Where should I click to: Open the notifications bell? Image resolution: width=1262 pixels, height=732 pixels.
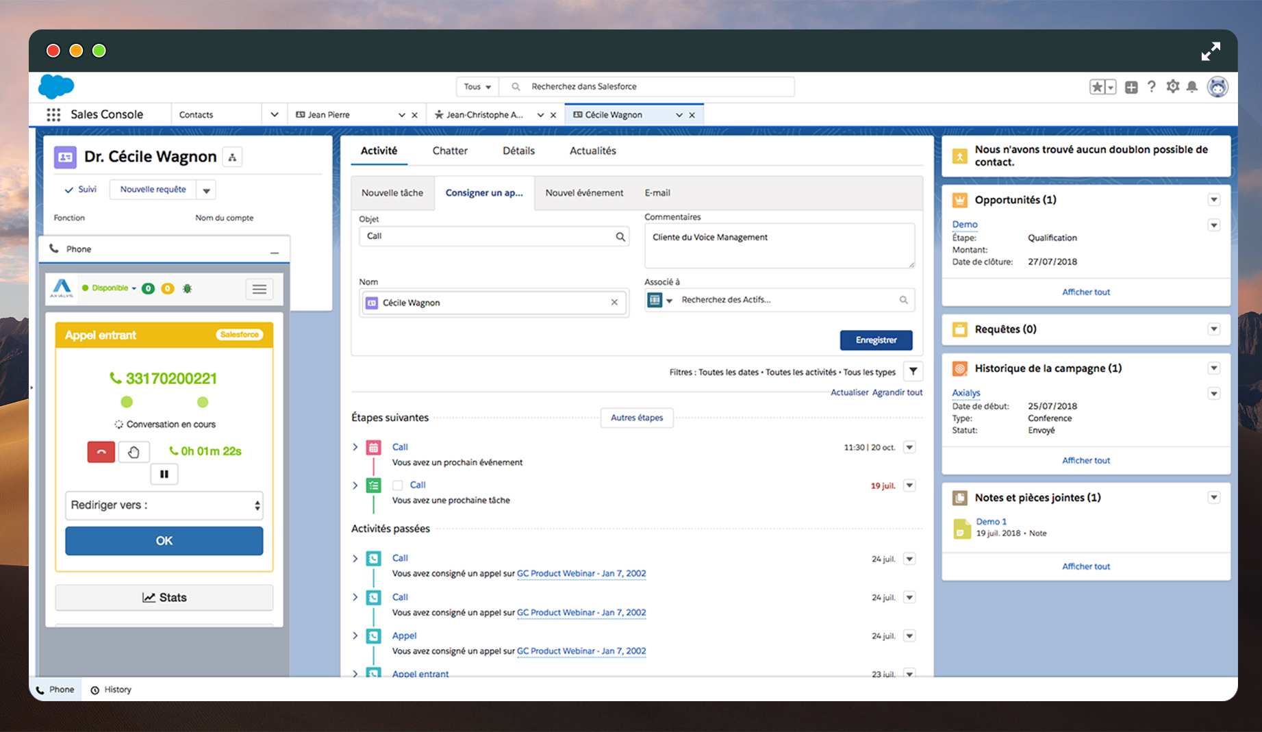[1192, 87]
